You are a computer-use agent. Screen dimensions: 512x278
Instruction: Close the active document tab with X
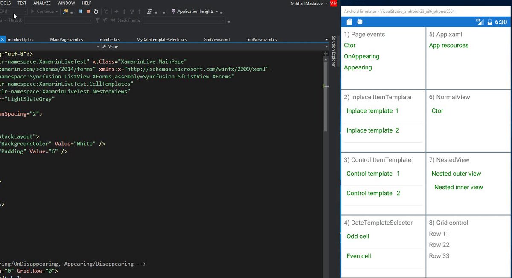[2, 40]
